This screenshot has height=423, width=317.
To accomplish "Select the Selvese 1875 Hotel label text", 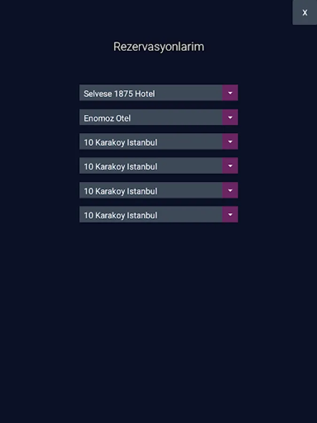I will [119, 94].
